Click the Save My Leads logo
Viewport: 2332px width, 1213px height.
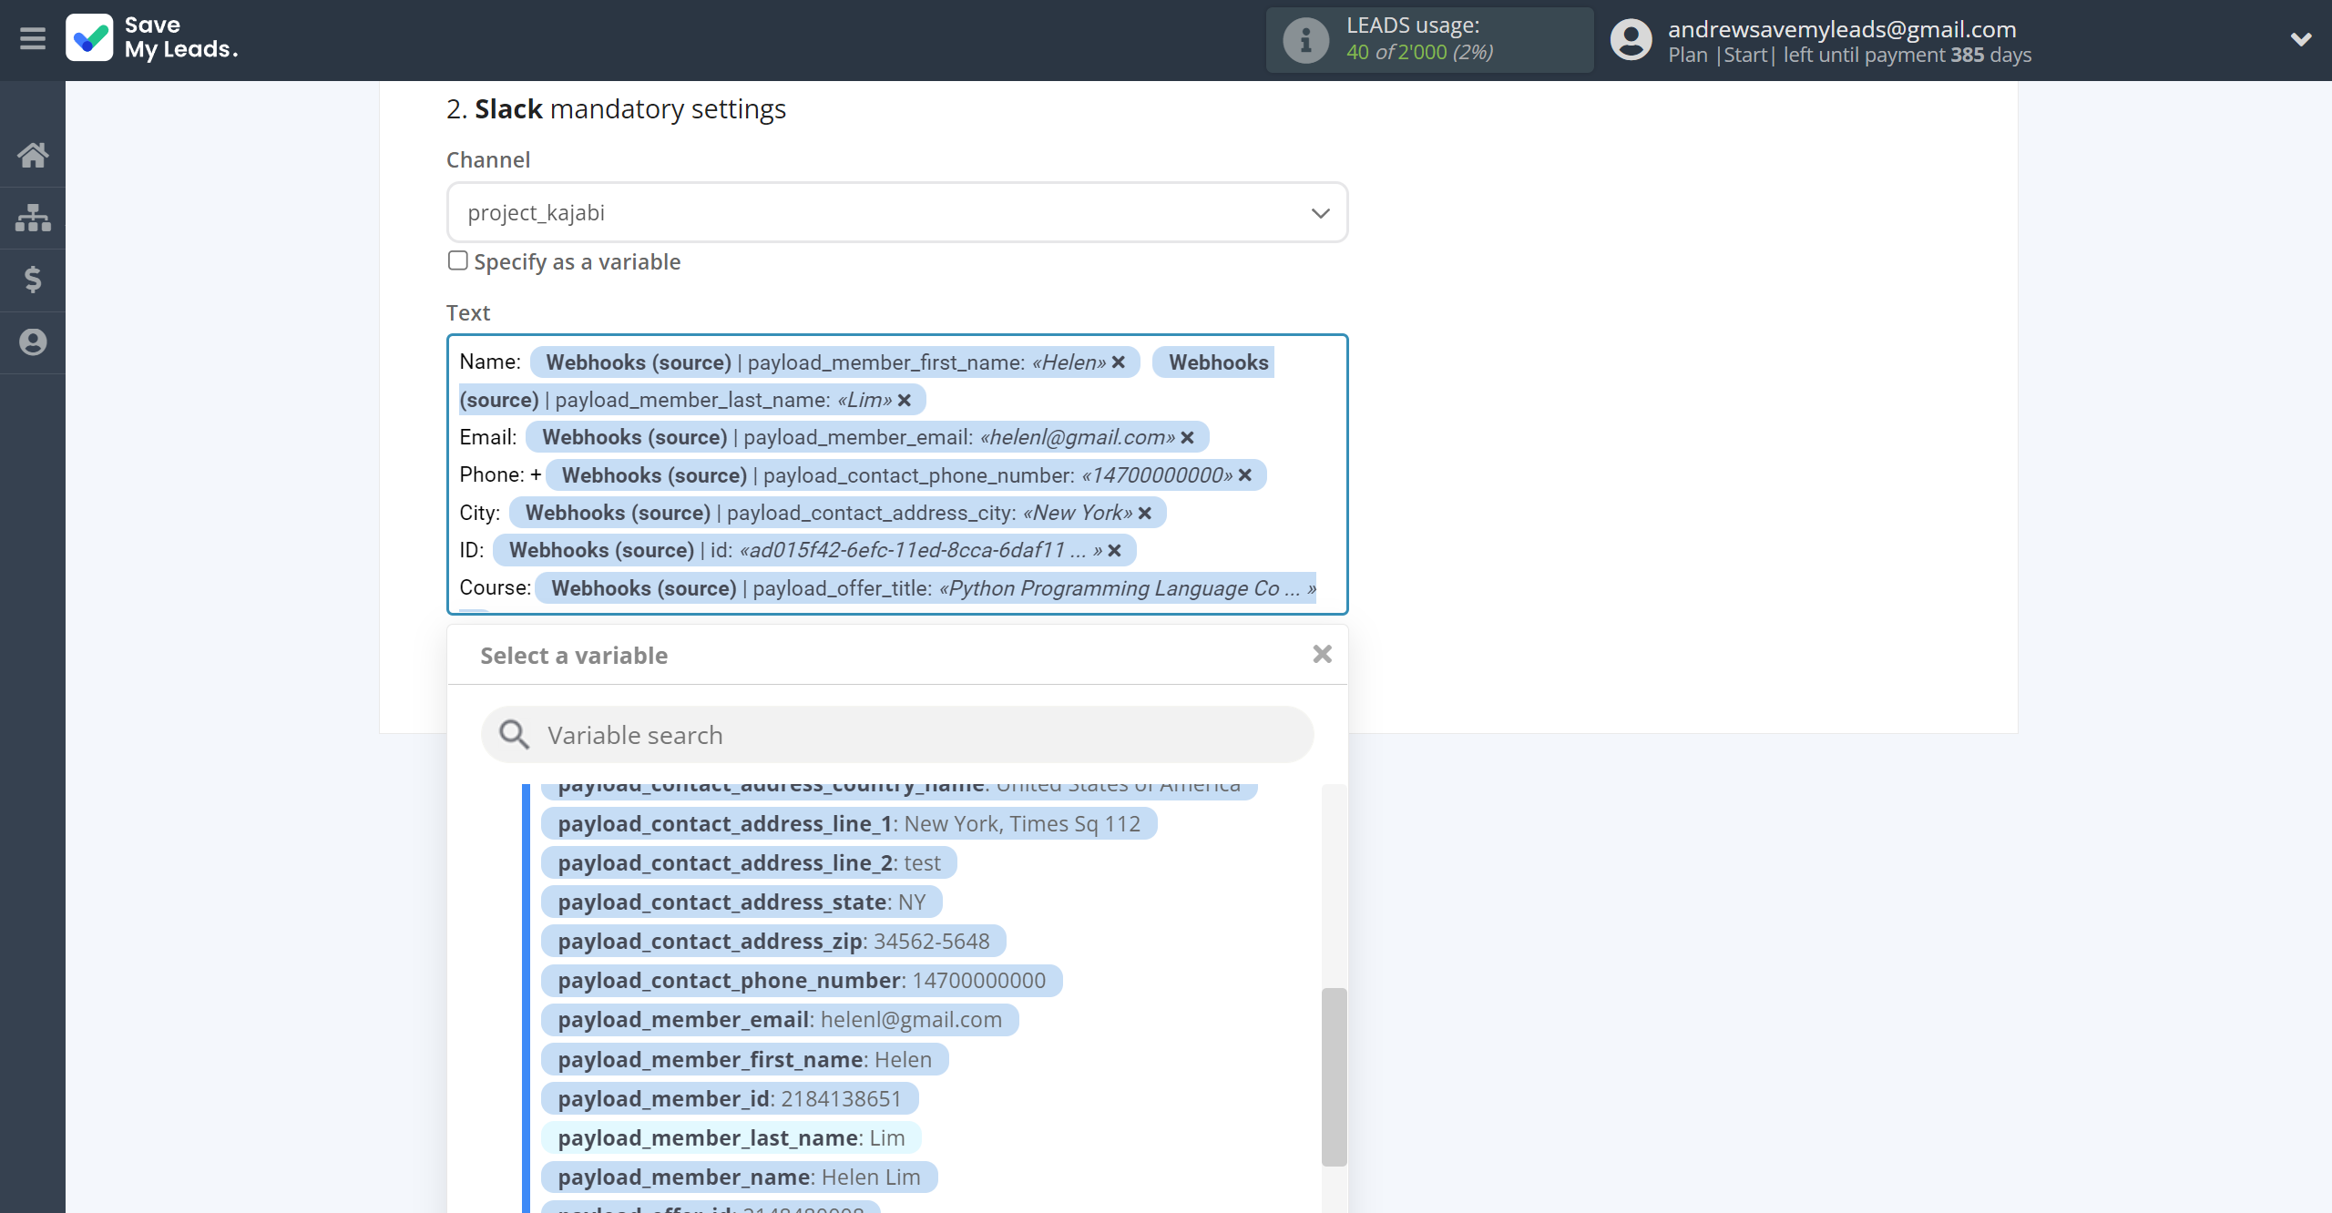[151, 38]
